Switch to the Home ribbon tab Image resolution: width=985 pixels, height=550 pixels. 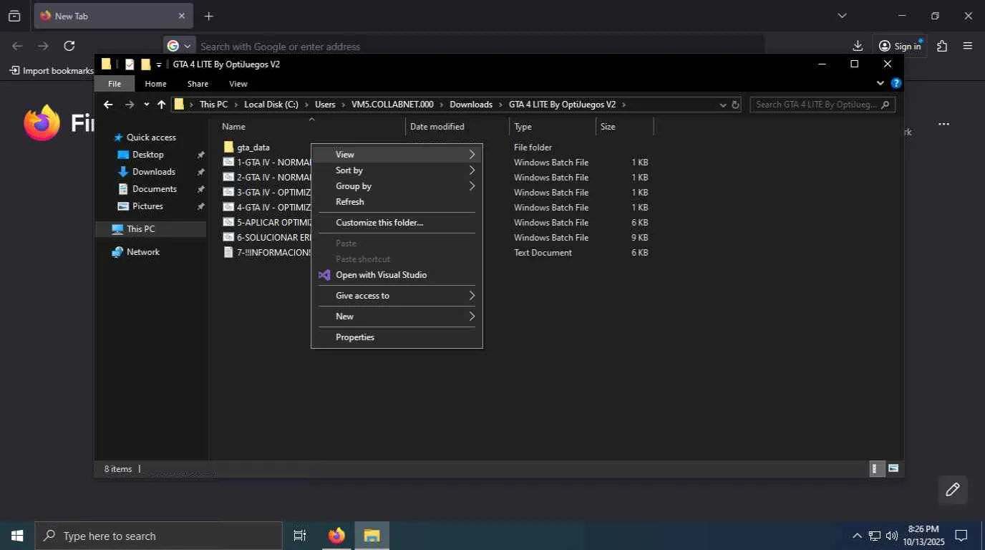155,84
